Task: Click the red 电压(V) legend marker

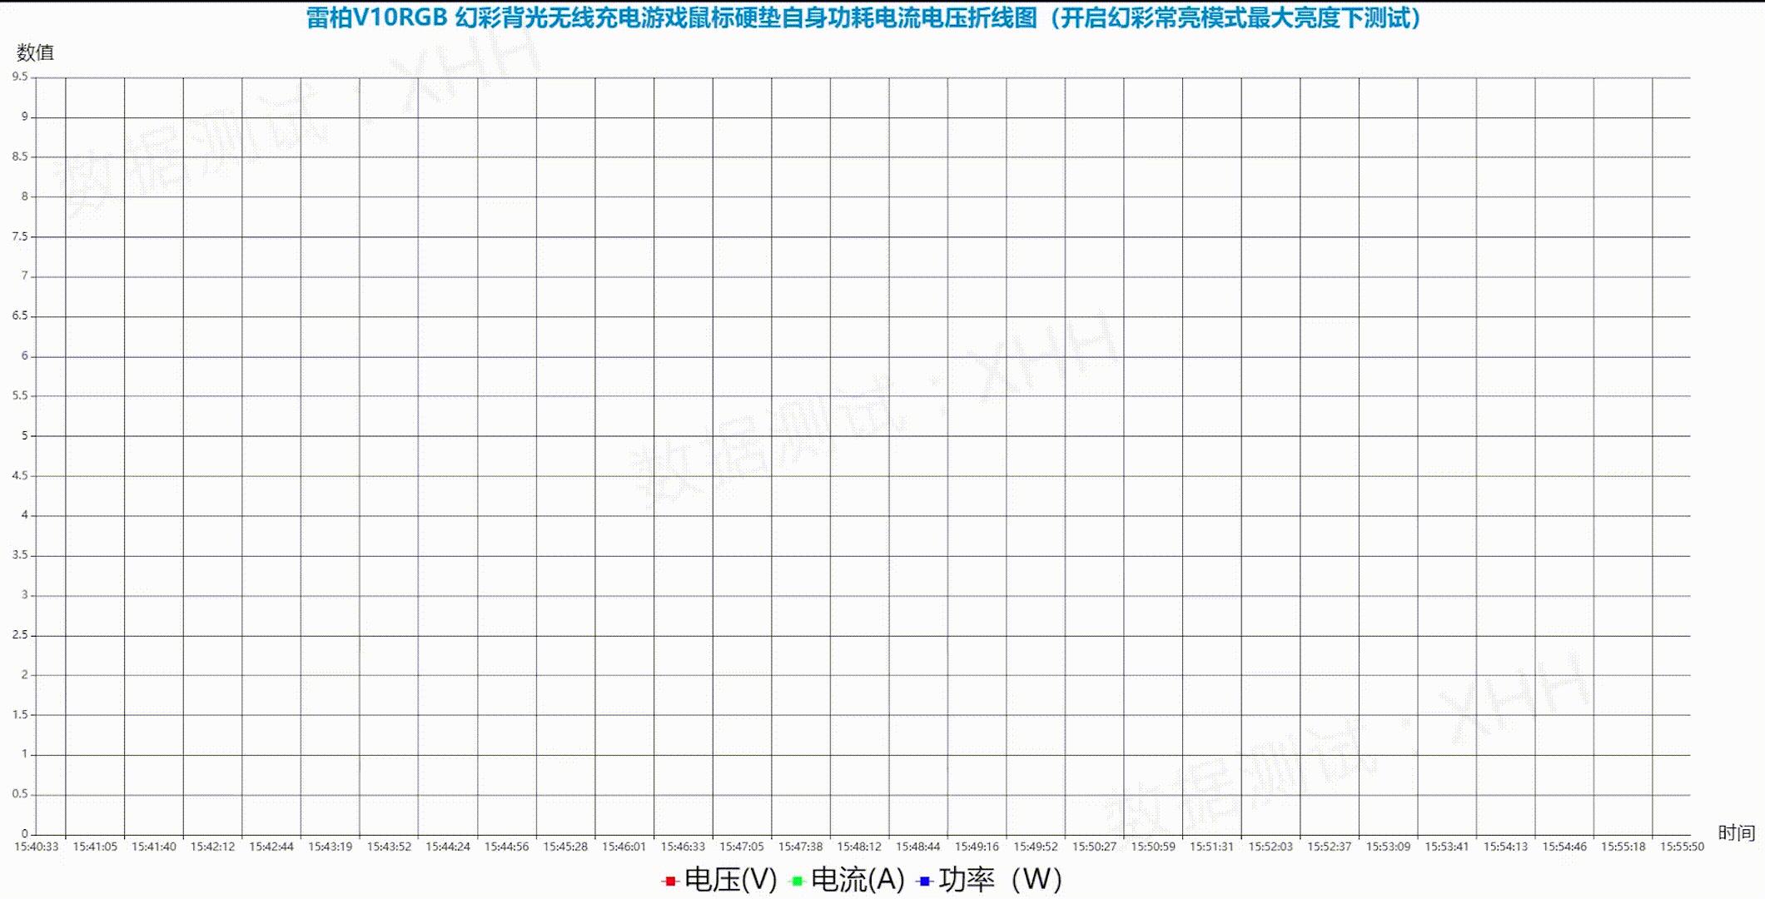Action: [670, 881]
